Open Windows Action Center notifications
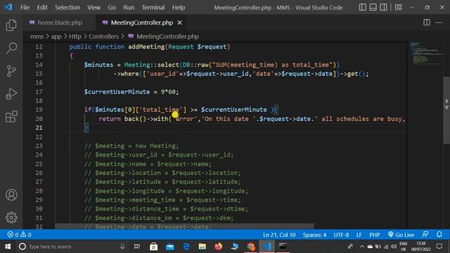This screenshot has width=450, height=253. (x=439, y=247)
